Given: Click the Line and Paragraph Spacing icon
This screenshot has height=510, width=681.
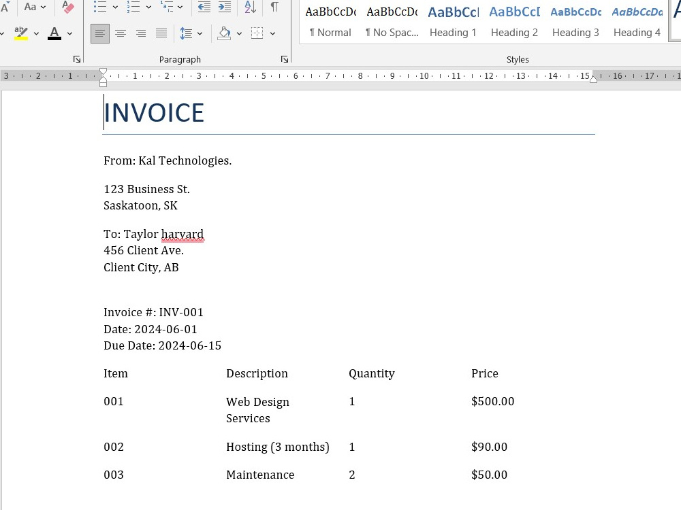Looking at the screenshot, I should (x=186, y=33).
